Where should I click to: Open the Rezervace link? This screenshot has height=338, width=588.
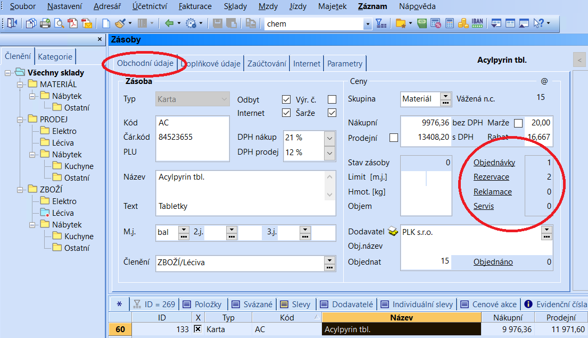coord(491,177)
